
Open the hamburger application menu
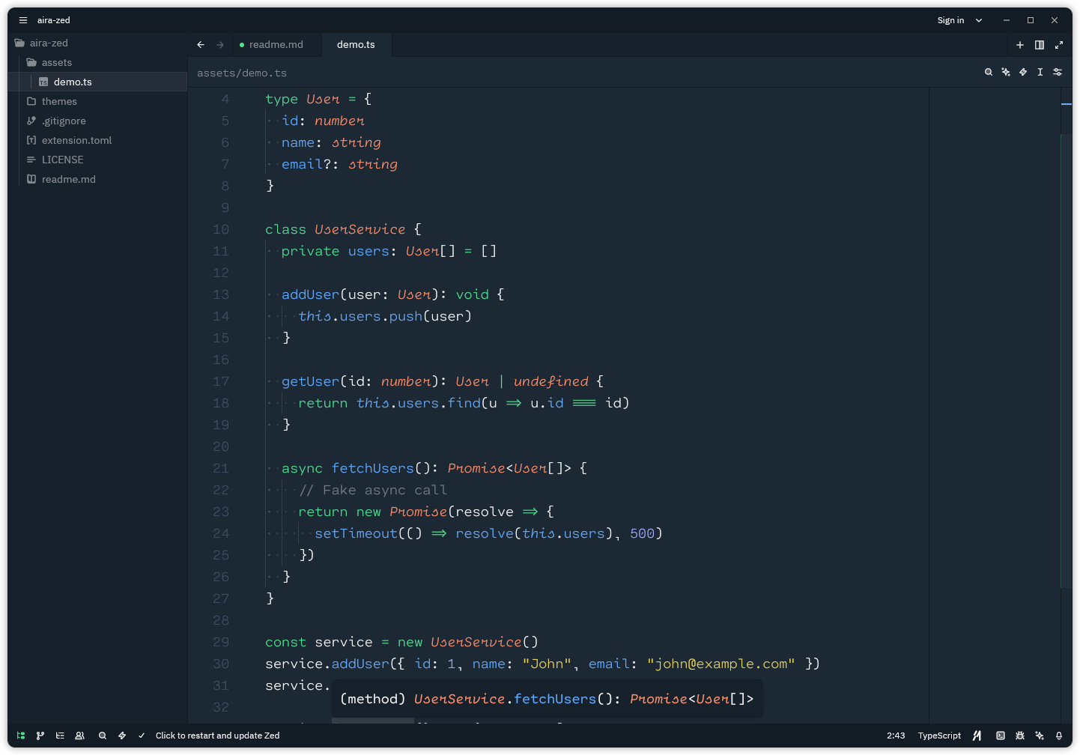pyautogui.click(x=23, y=20)
